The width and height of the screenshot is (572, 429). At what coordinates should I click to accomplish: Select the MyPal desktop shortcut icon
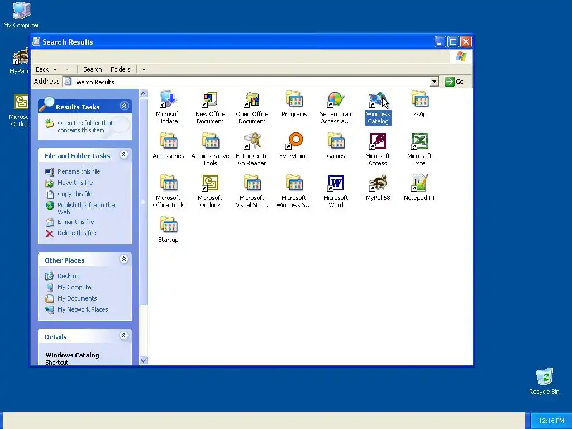[x=21, y=56]
